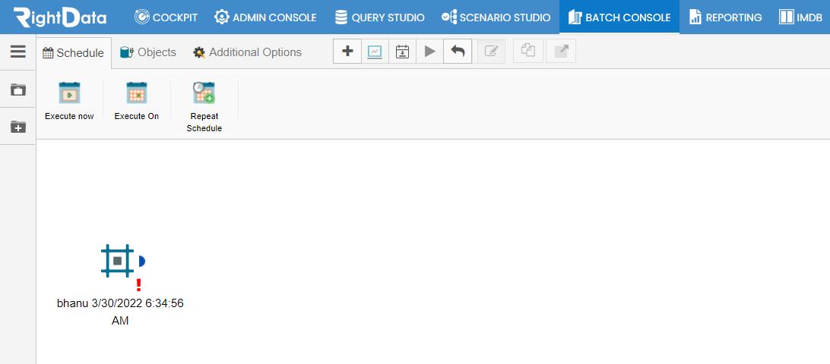Click the copy duplicate toolbar icon
Screen dimensions: 830x364
click(527, 52)
